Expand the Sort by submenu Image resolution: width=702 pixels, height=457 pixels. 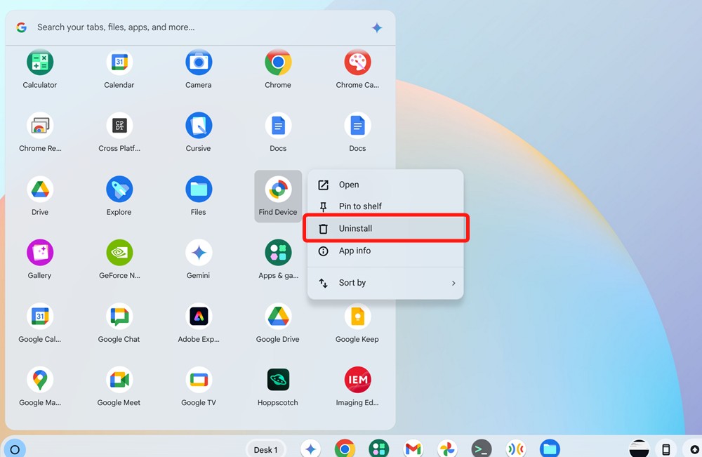pos(385,283)
